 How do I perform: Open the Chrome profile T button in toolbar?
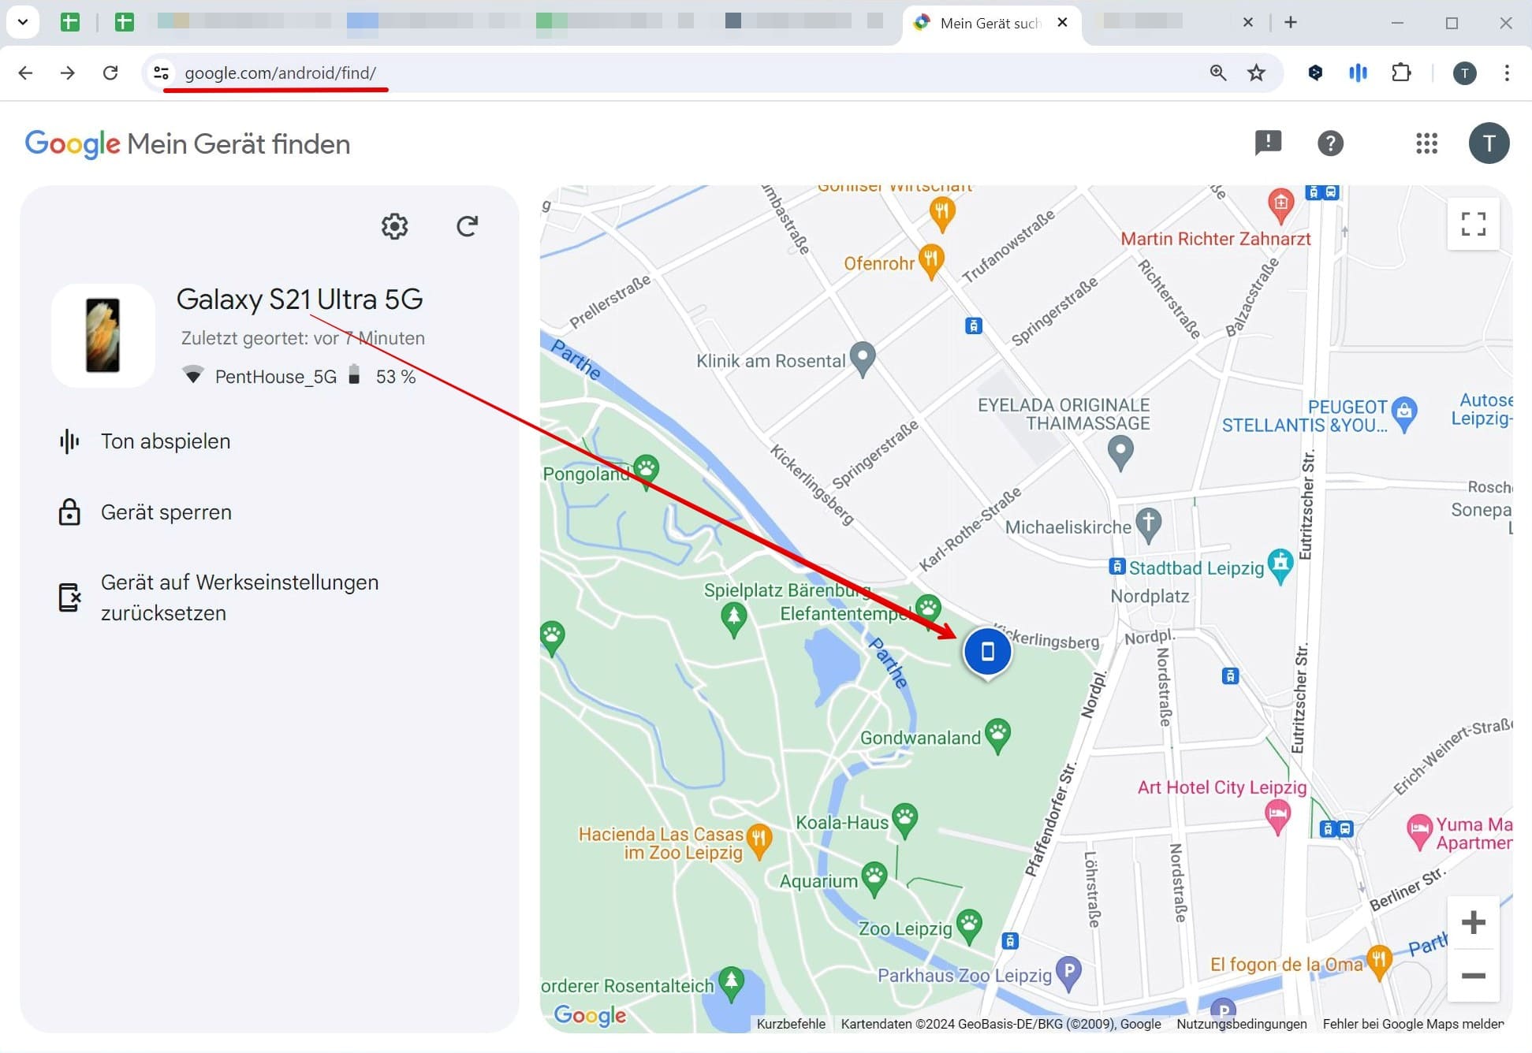pyautogui.click(x=1464, y=73)
